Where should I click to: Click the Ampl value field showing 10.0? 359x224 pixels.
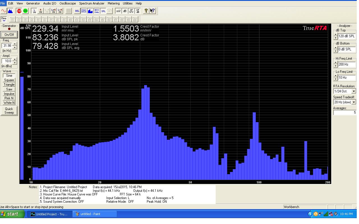pyautogui.click(x=7, y=61)
